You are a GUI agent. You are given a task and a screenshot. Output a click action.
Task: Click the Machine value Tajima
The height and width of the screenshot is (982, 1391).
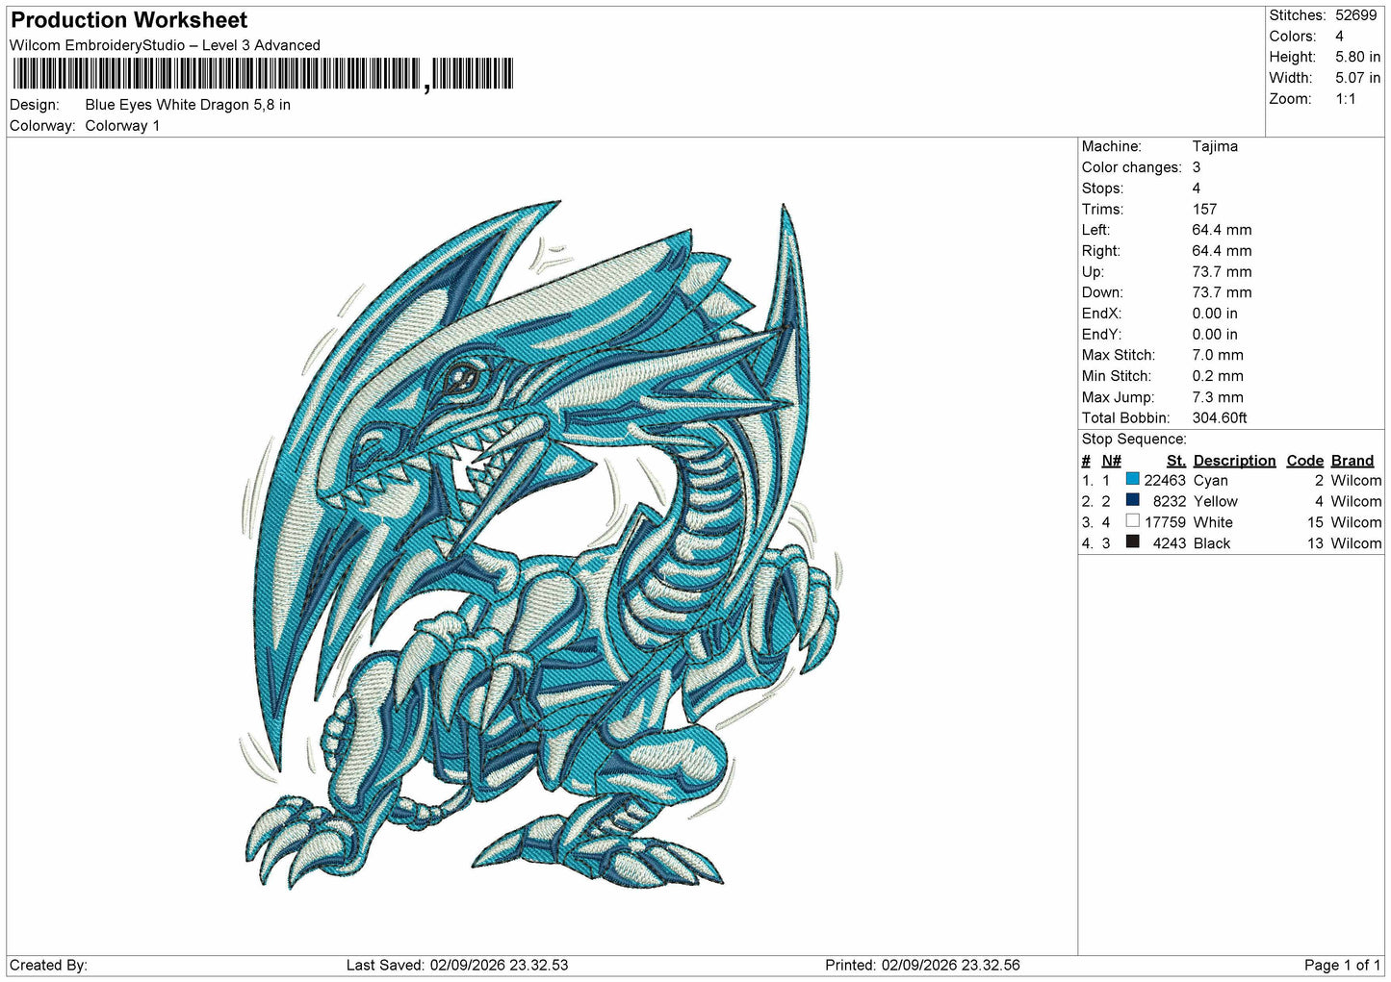(x=1215, y=146)
